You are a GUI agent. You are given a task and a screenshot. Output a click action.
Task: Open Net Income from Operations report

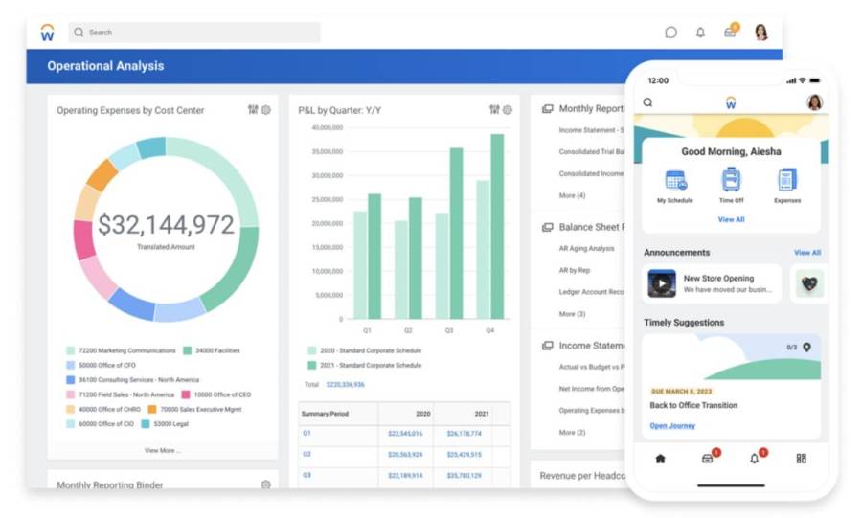(x=592, y=389)
